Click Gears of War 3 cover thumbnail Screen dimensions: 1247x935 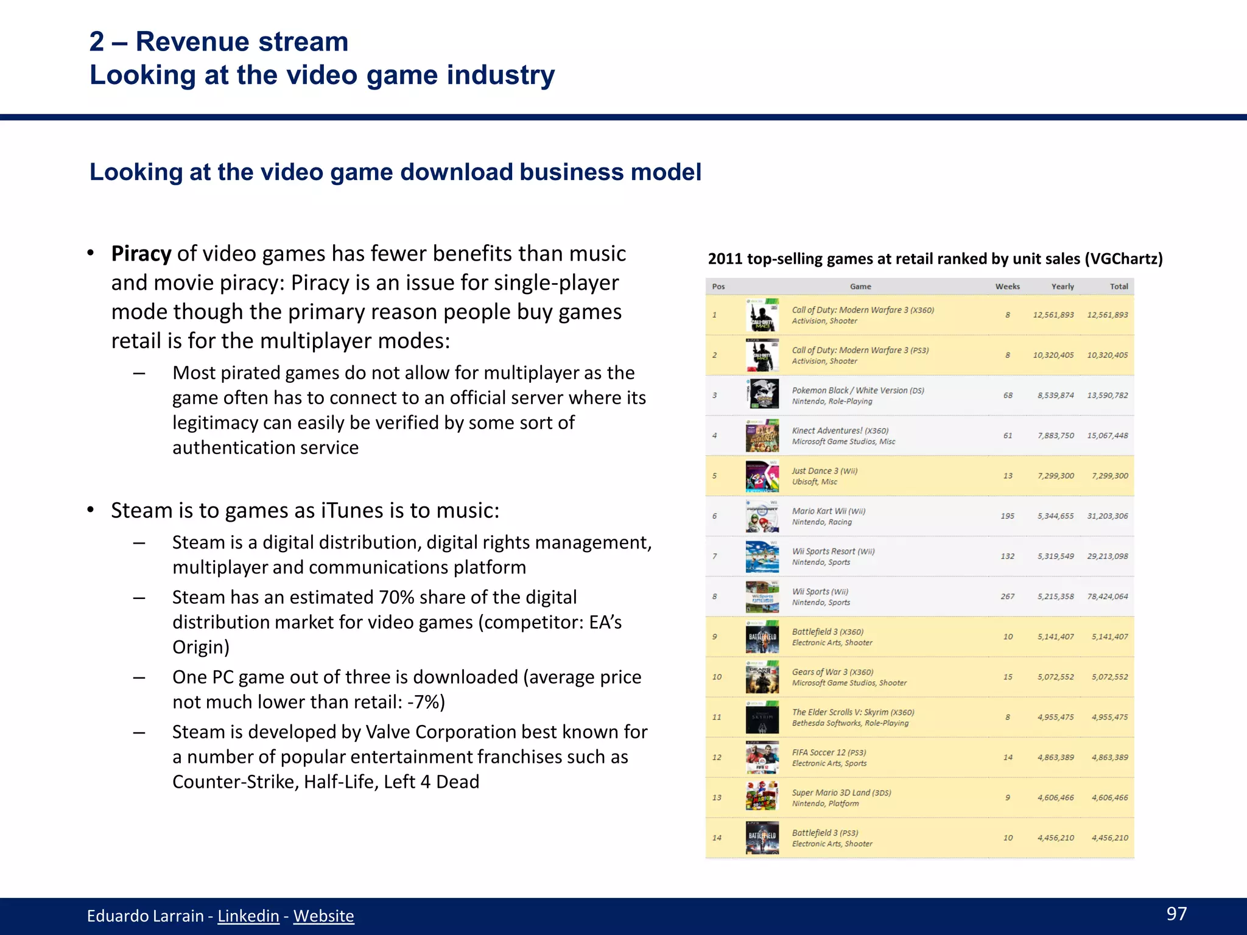coord(762,676)
